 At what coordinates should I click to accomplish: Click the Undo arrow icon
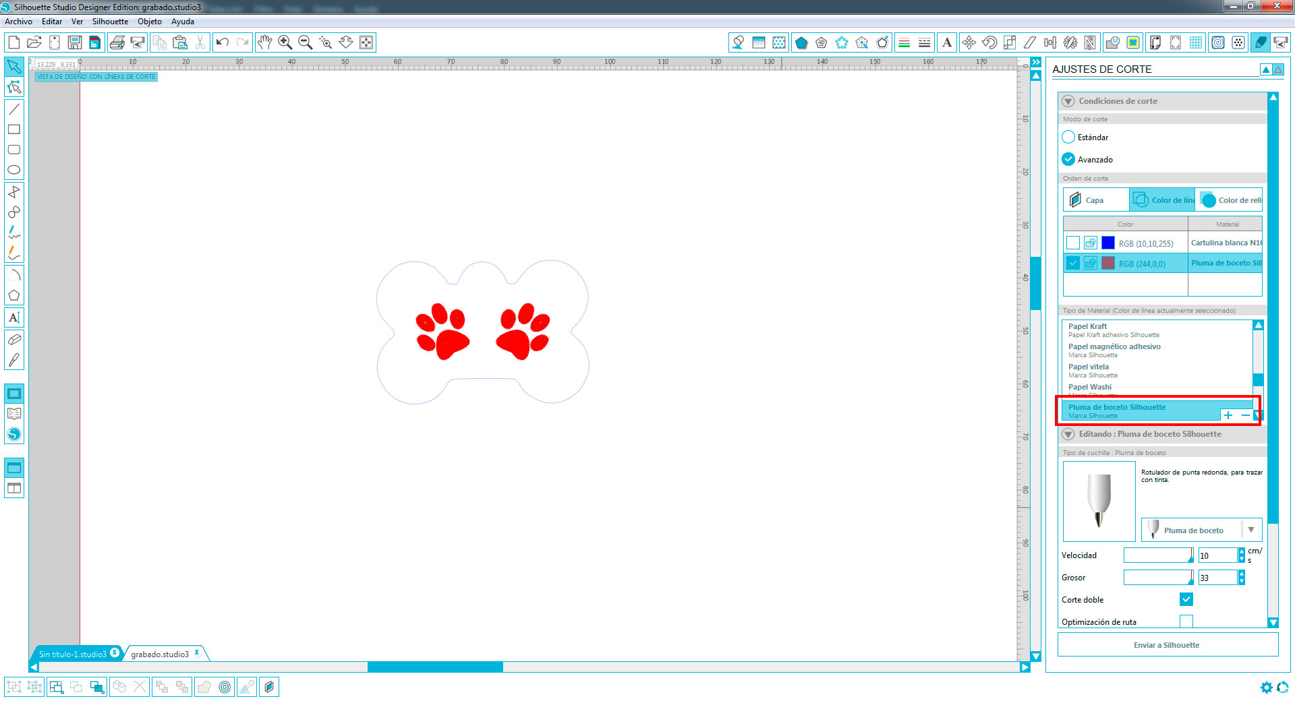click(x=222, y=42)
